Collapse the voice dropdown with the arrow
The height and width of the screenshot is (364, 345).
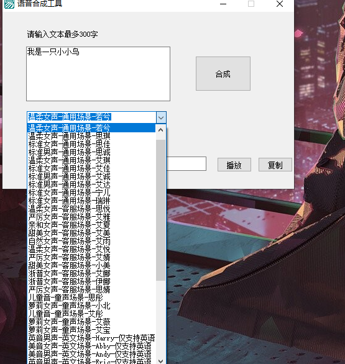161,117
